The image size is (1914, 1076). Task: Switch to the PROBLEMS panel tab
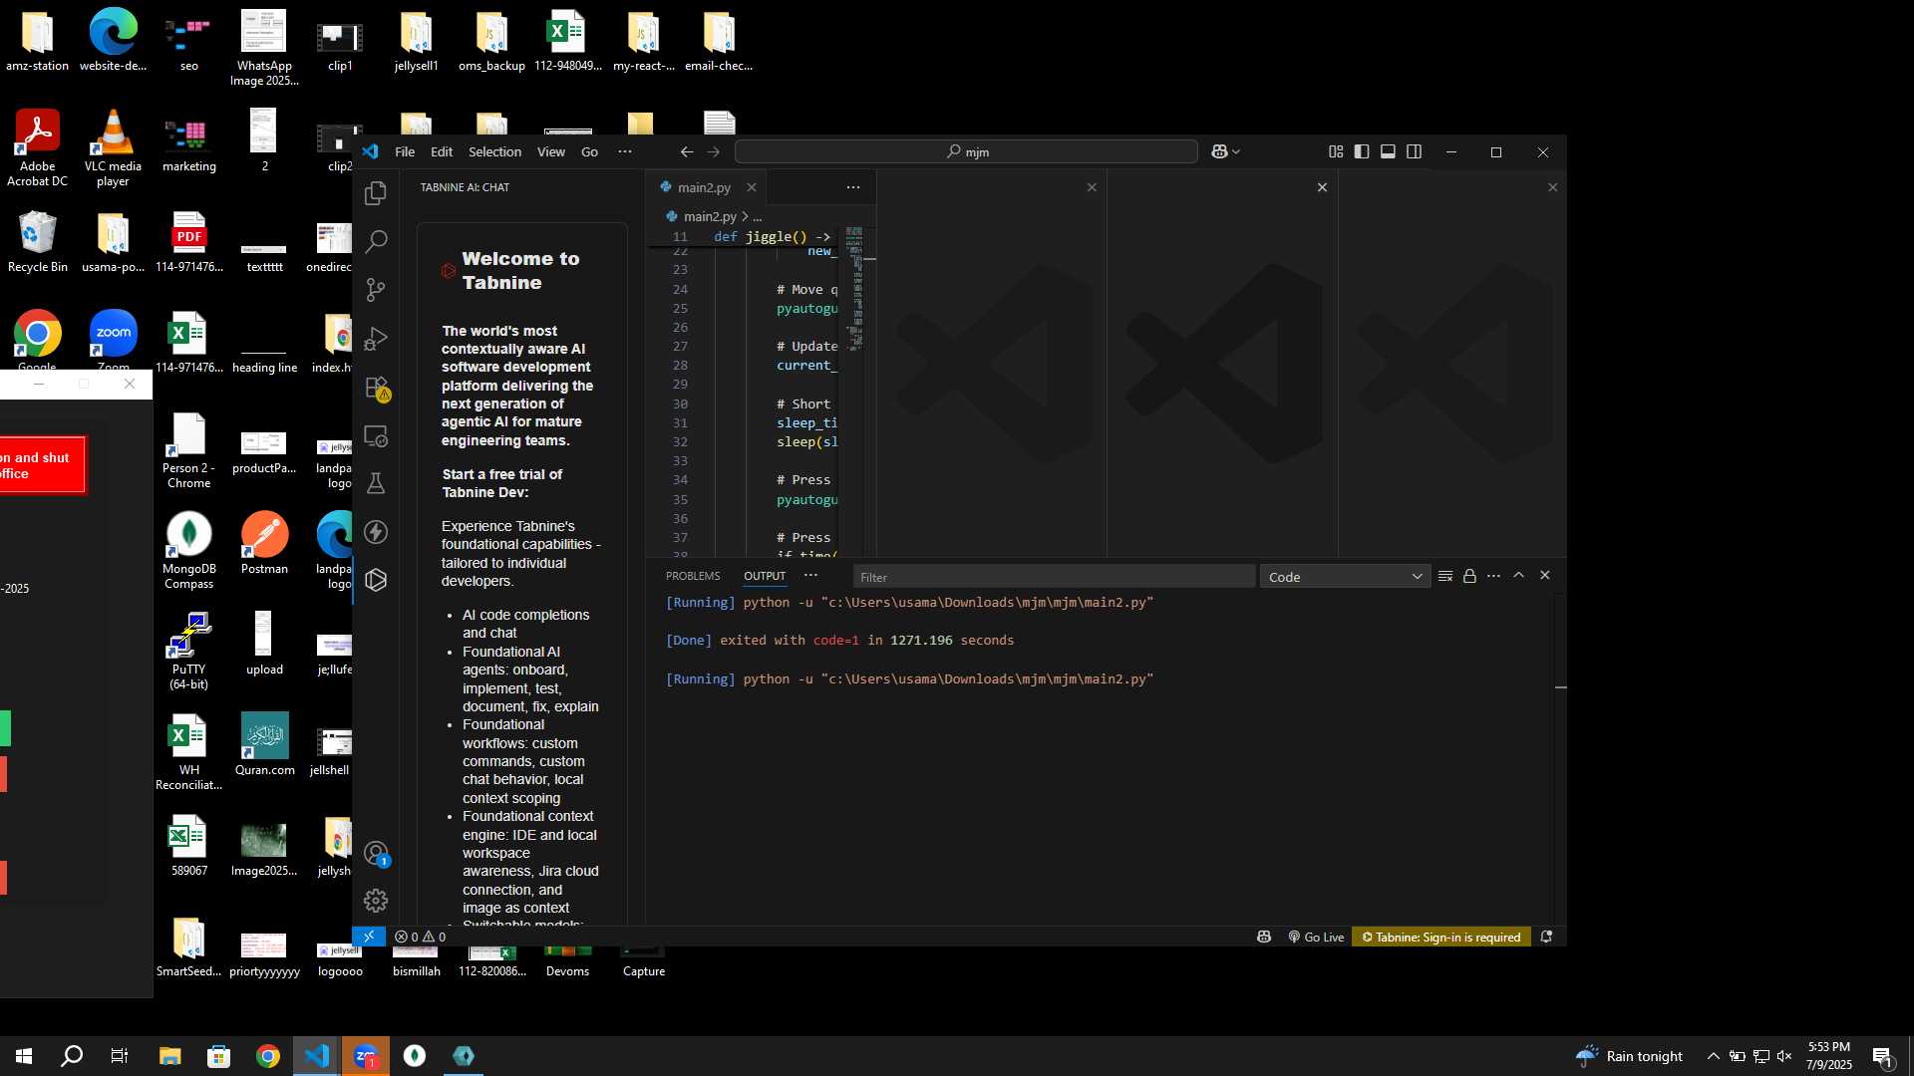click(x=693, y=576)
